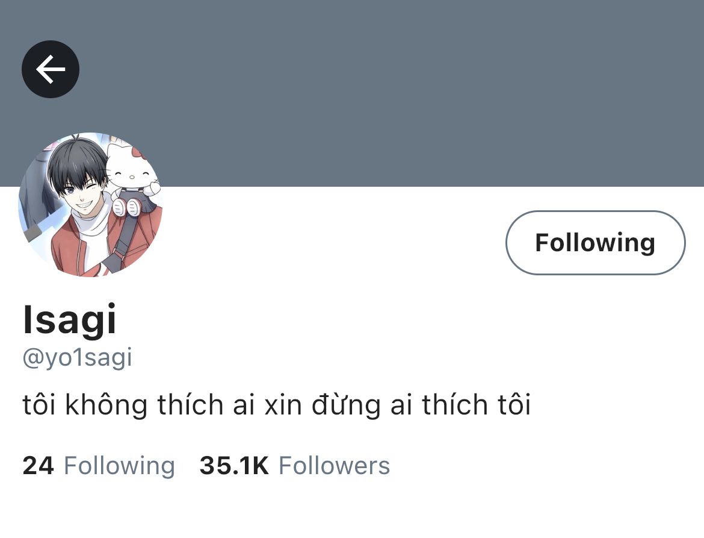The height and width of the screenshot is (538, 704).
Task: Open the 24 Following list
Action: point(98,466)
